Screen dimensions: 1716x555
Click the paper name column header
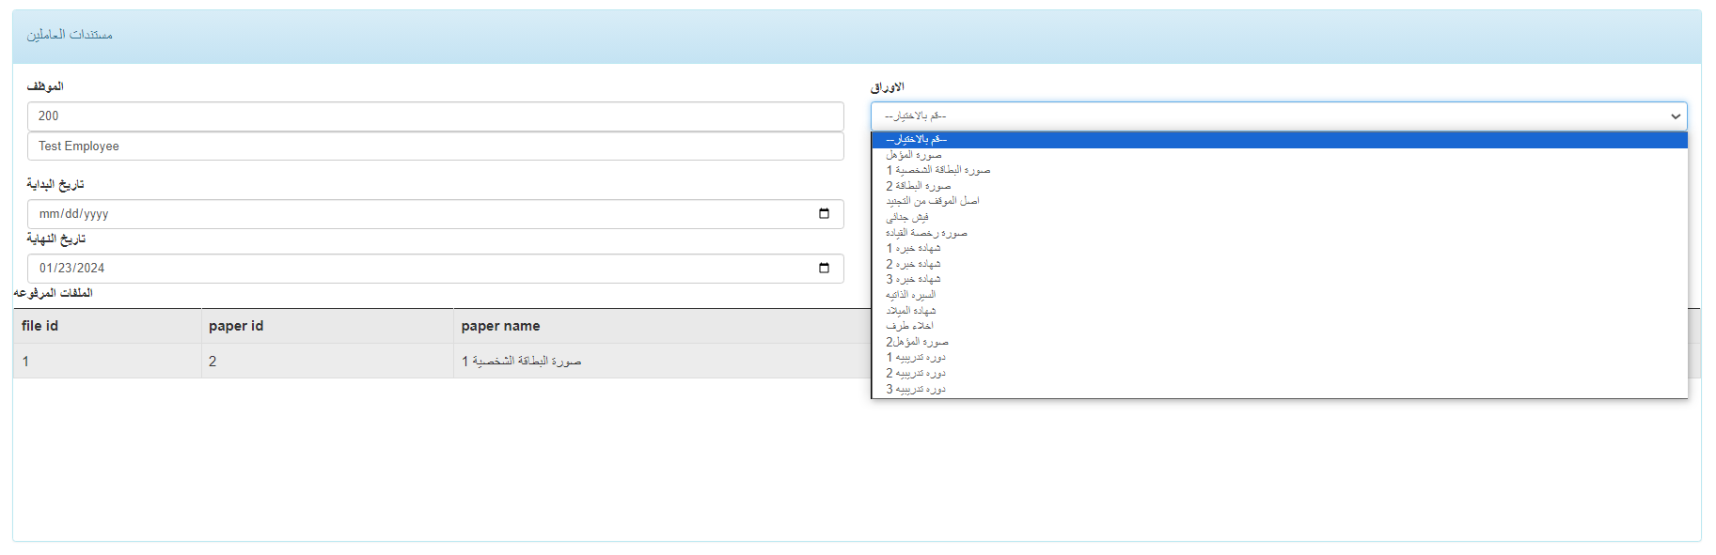(x=500, y=326)
